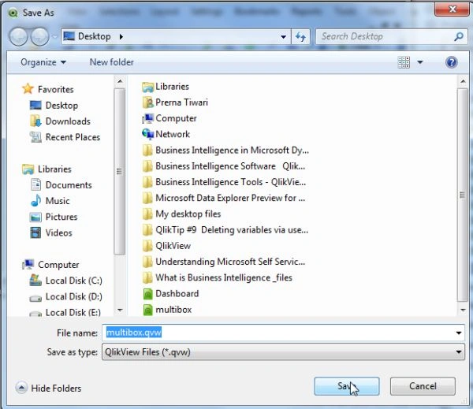This screenshot has width=473, height=409.
Task: Click the New folder button
Action: tap(112, 62)
